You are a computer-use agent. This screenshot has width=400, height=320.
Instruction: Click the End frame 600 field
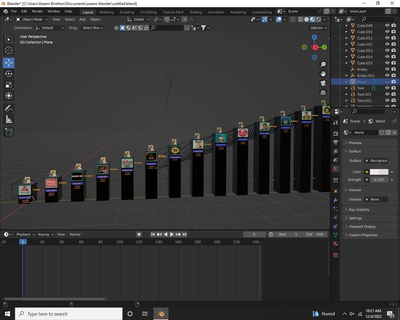pos(315,234)
